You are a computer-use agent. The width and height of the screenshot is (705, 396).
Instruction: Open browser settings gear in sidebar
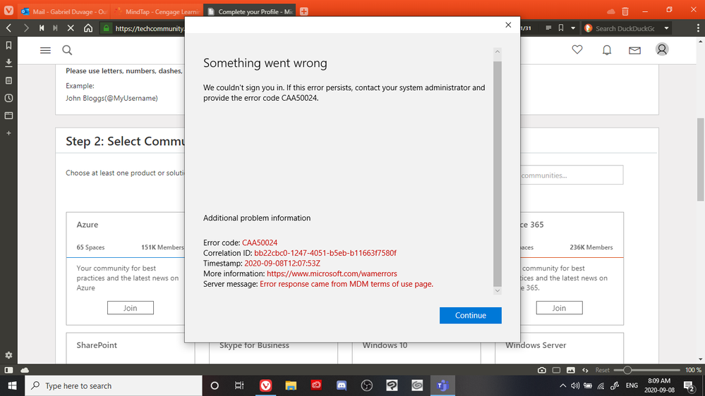coord(8,355)
